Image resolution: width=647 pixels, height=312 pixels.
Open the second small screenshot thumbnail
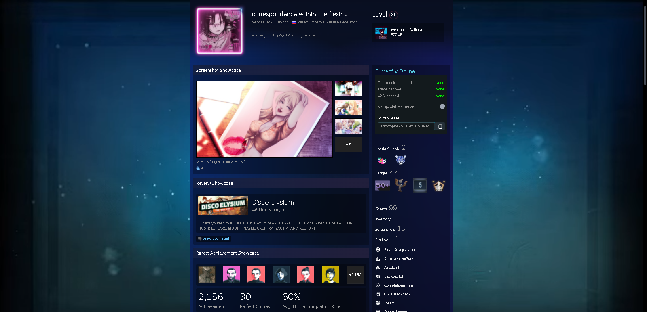point(349,107)
